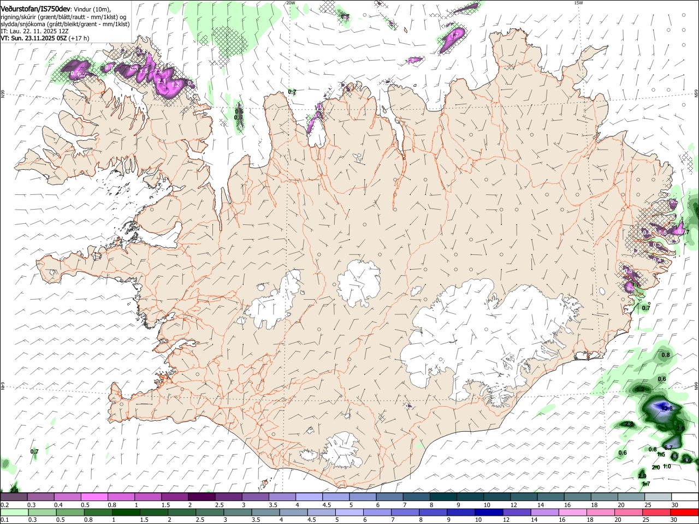Screen dimensions: 699x524
Task: Click the 0.1 label in the rain legend
Action: pyautogui.click(x=4, y=520)
